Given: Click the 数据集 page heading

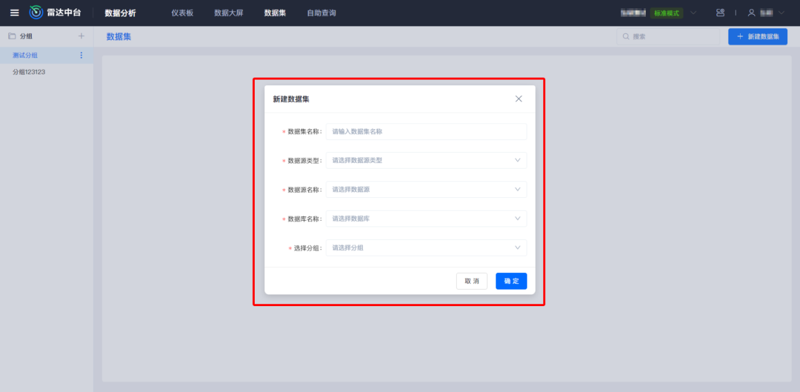Looking at the screenshot, I should point(119,36).
